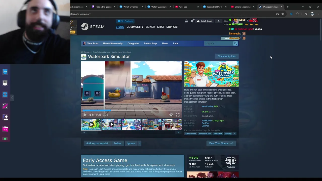This screenshot has height=181, width=322.
Task: Click the Learn more link
Action: point(104,174)
